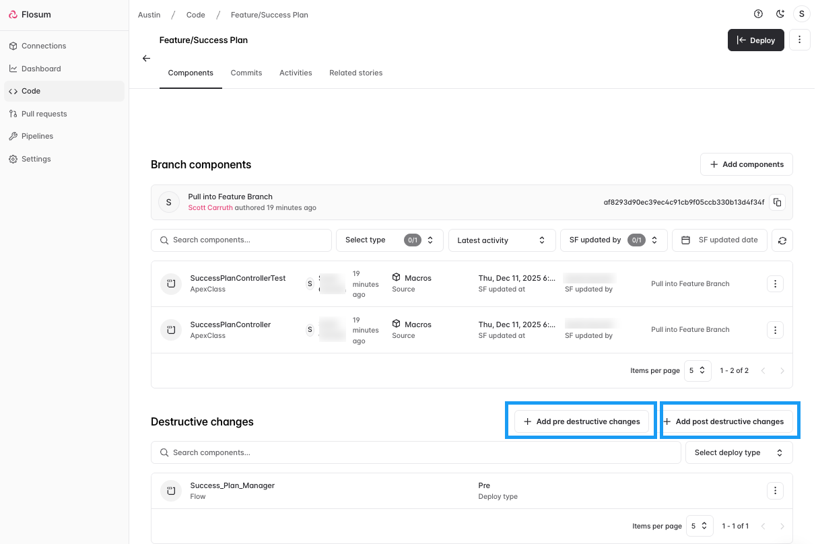Open Pull requests in the sidebar
The image size is (816, 544).
(44, 114)
